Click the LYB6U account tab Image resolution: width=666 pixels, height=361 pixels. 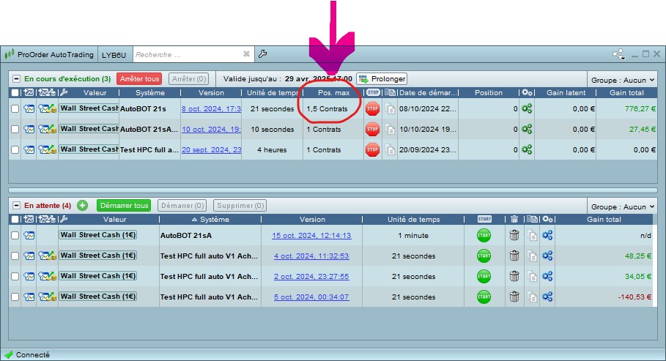tap(114, 55)
